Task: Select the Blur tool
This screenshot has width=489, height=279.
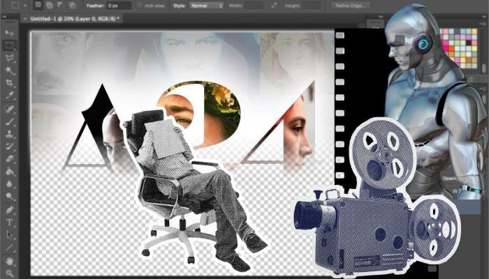Action: pyautogui.click(x=9, y=184)
